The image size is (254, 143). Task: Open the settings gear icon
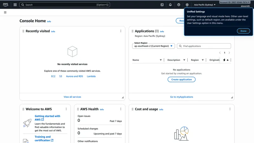(x=187, y=5)
